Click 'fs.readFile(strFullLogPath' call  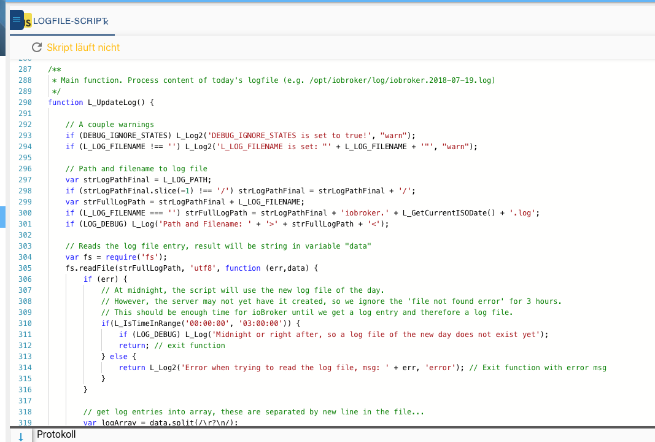[123, 268]
